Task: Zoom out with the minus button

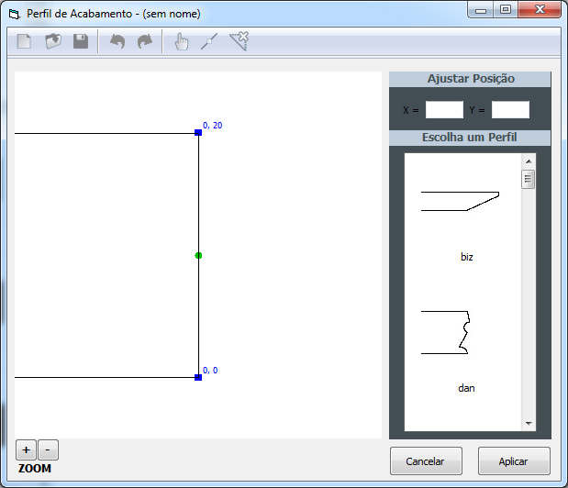Action: pos(48,450)
